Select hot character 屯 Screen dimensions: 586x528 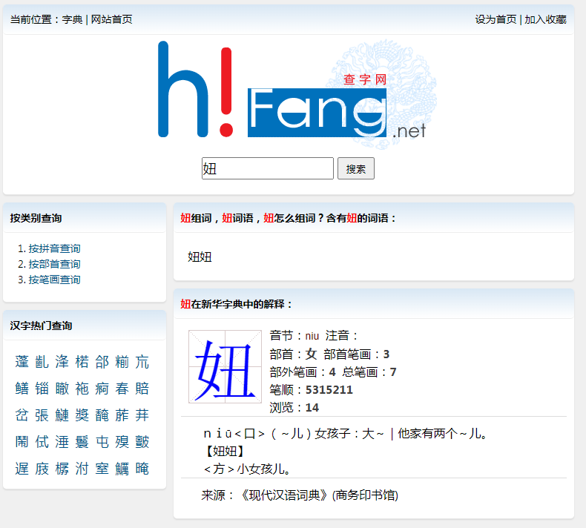coord(102,442)
